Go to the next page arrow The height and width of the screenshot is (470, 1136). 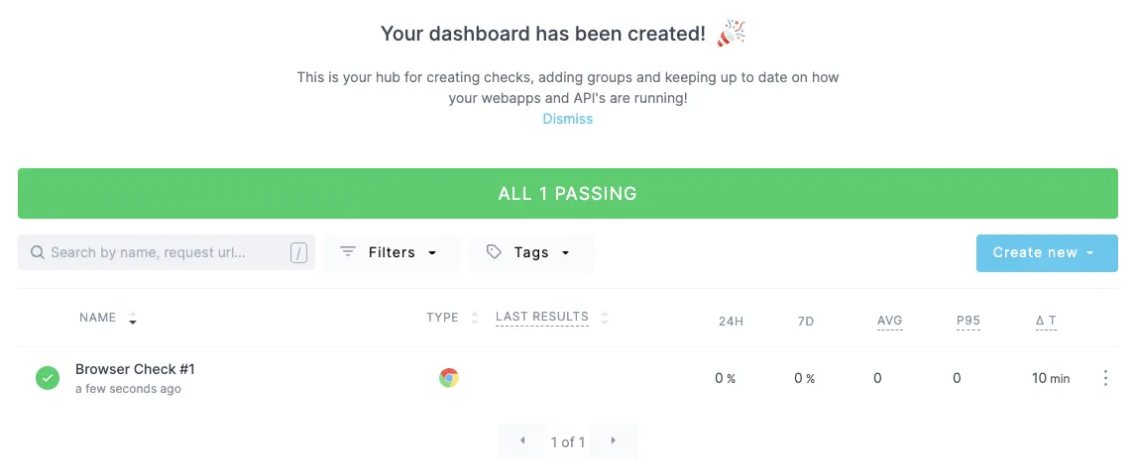[x=614, y=441]
